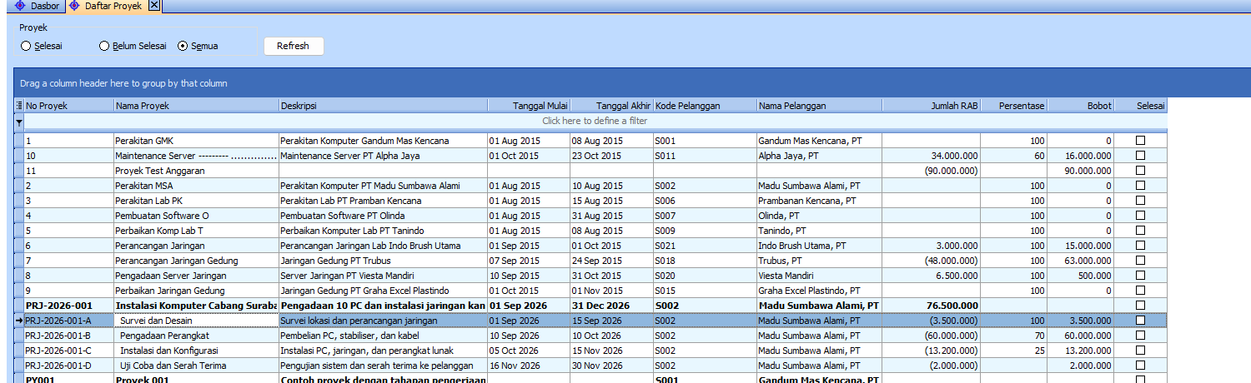Click the (48.000.000) Jumlah RAB value
1251x383 pixels.
coord(931,261)
